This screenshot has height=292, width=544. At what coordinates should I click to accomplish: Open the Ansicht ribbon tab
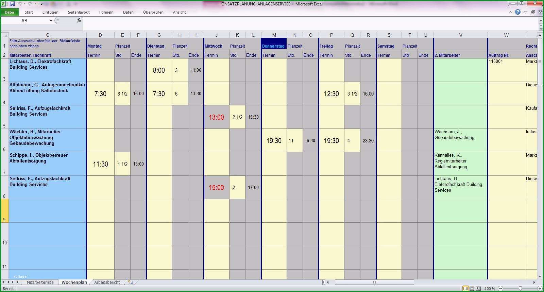click(179, 12)
